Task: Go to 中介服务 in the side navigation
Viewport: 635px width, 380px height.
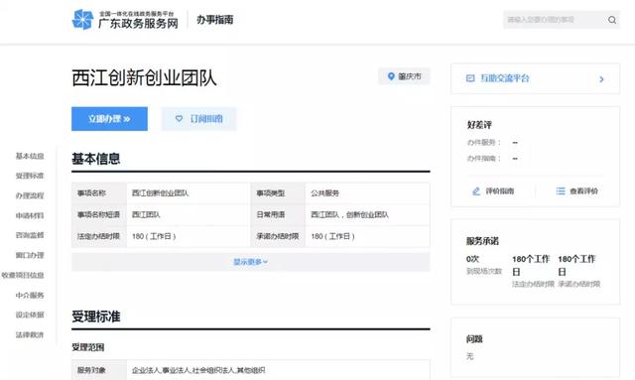Action: coord(30,295)
